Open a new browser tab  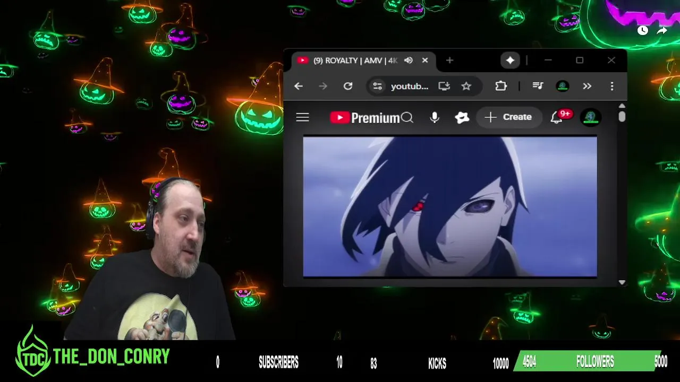click(449, 60)
